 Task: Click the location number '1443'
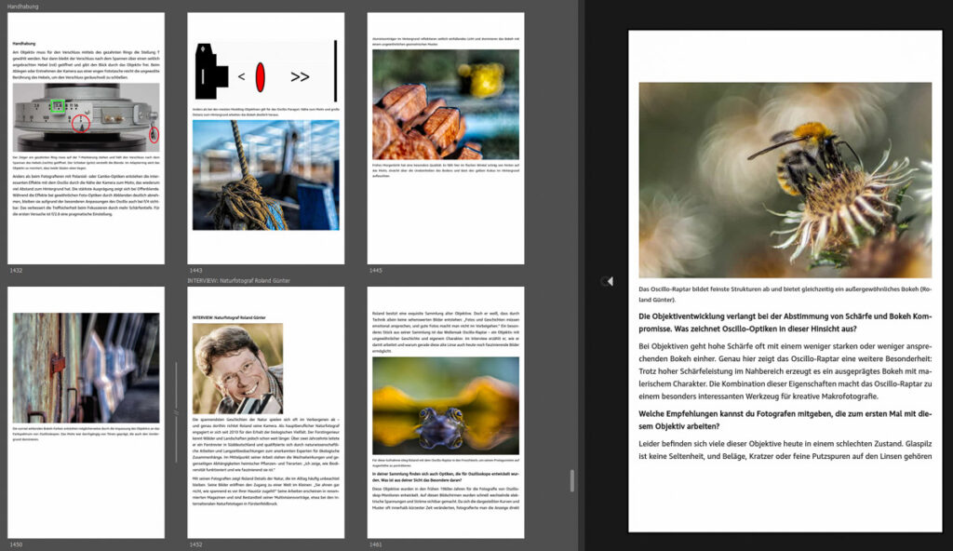tap(195, 270)
